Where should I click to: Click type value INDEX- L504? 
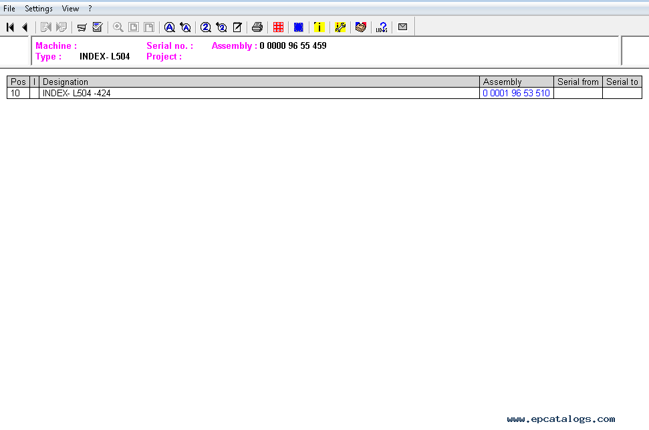(105, 56)
